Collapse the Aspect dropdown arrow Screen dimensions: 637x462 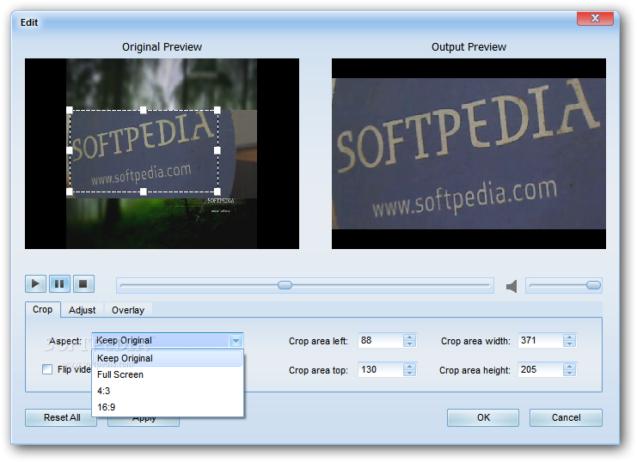236,341
